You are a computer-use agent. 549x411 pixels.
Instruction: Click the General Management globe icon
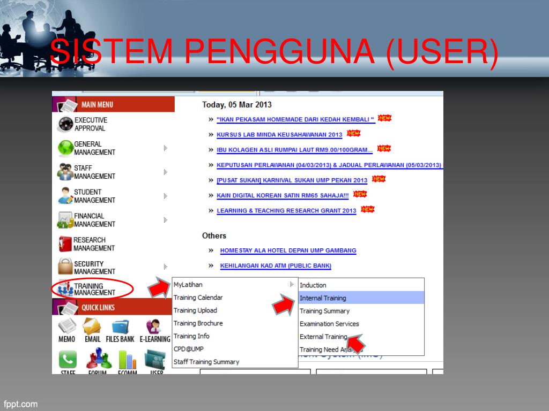tap(65, 148)
